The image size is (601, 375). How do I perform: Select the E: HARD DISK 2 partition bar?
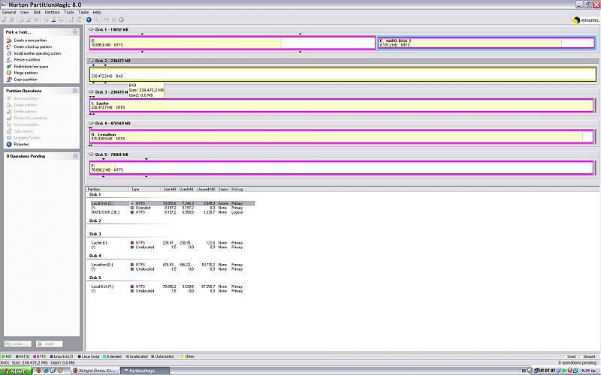click(486, 43)
